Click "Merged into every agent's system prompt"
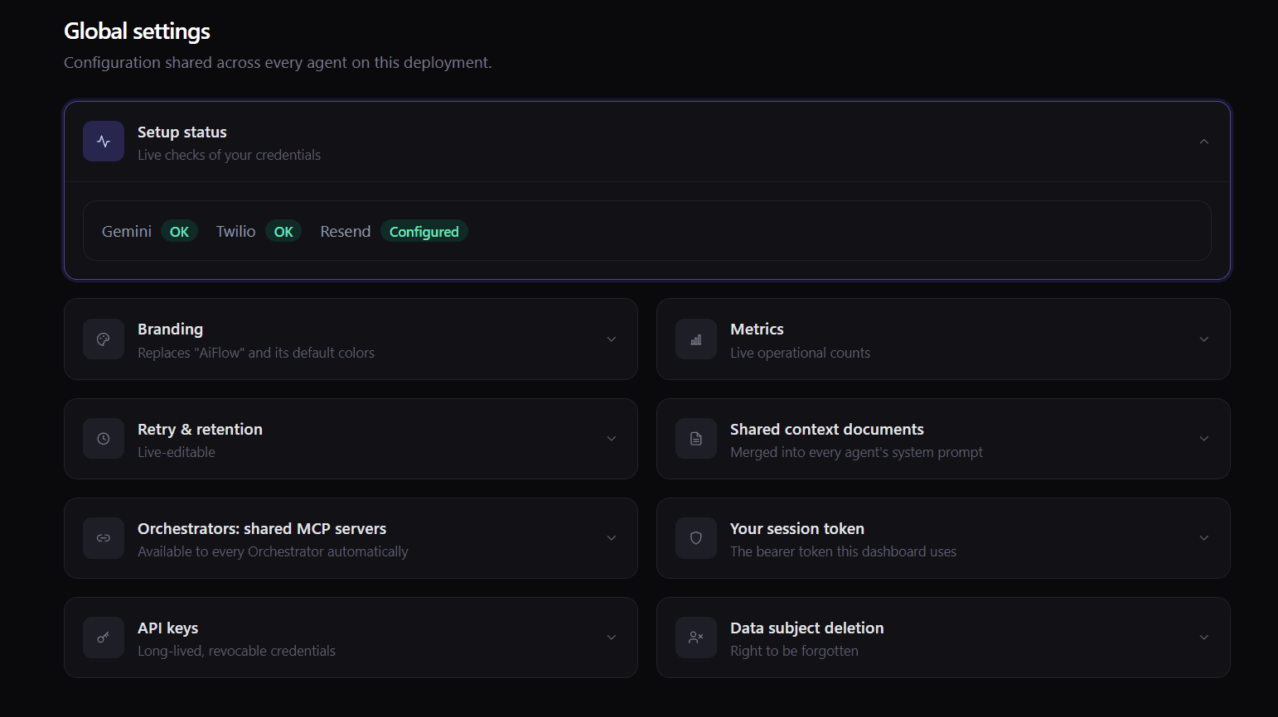The width and height of the screenshot is (1278, 717). 856,453
